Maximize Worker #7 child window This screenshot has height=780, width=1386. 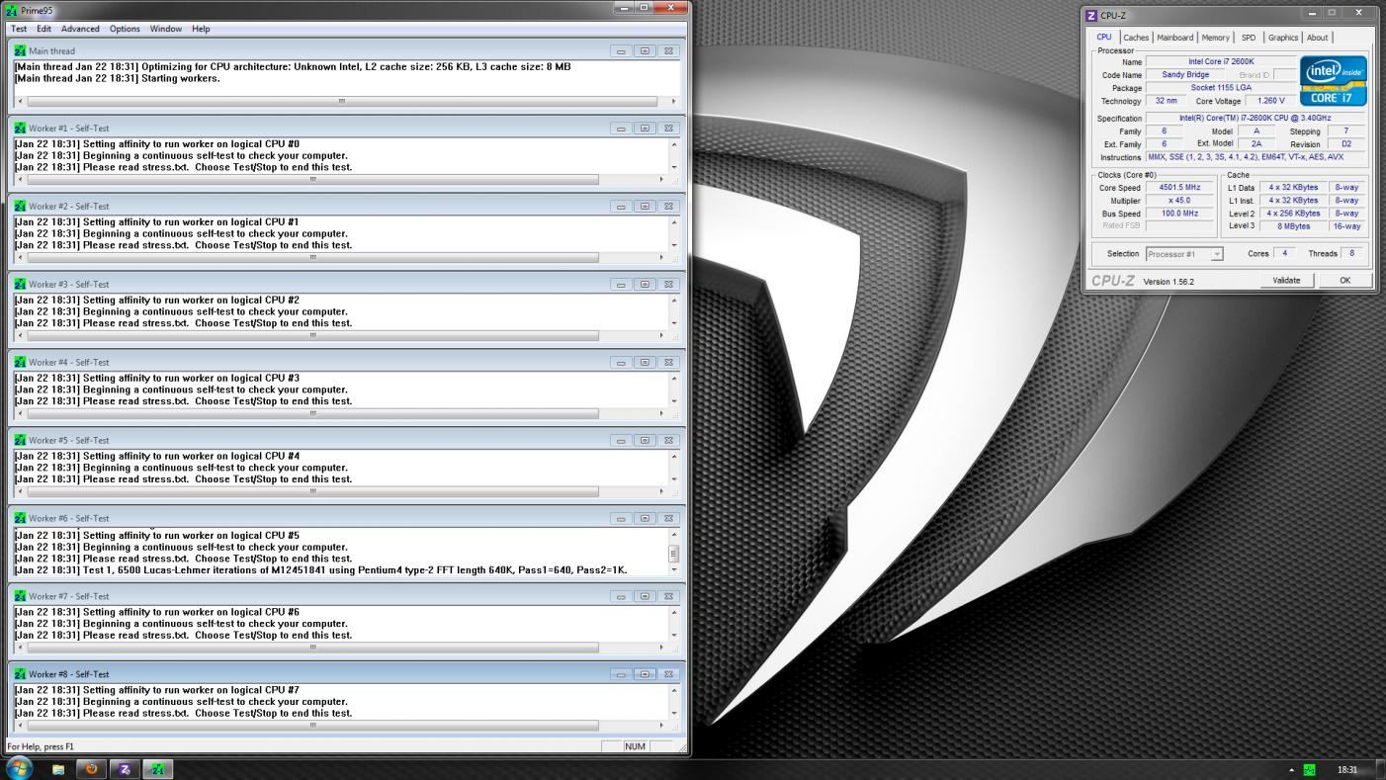(645, 597)
